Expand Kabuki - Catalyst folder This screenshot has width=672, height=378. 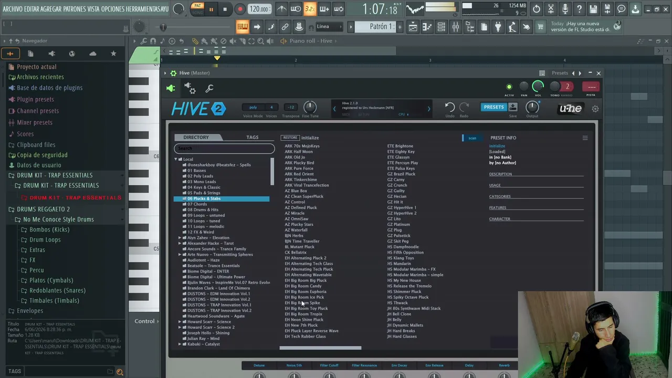(x=180, y=344)
